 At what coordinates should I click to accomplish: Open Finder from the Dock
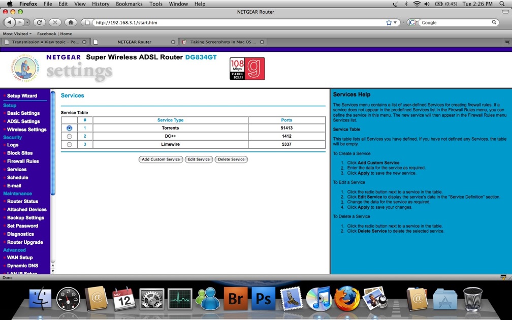point(40,299)
